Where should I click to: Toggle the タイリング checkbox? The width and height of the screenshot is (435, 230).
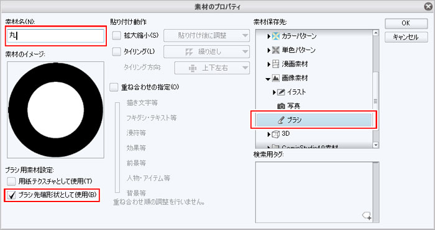117,51
